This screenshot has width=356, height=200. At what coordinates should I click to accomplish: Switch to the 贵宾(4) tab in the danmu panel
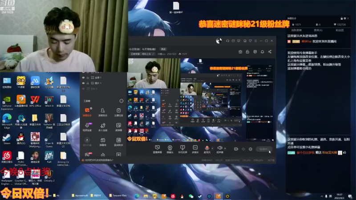[318, 30]
